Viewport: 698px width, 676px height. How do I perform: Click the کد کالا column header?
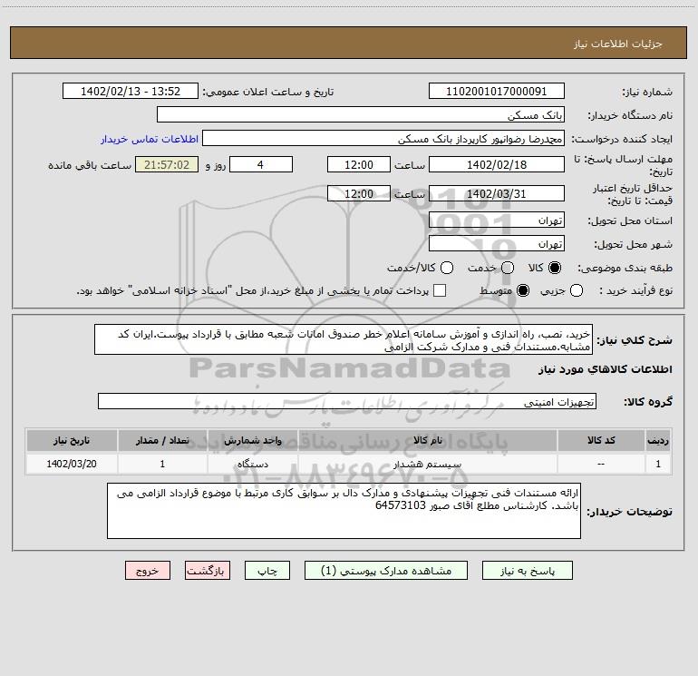click(x=601, y=441)
